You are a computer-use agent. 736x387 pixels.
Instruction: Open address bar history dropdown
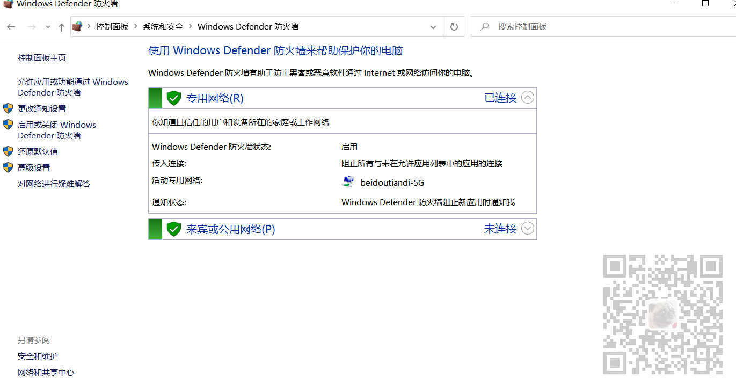coord(433,27)
